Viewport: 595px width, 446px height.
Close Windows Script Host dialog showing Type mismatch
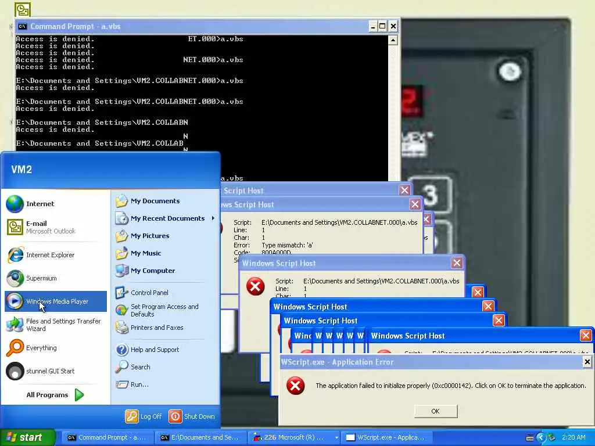tap(415, 204)
